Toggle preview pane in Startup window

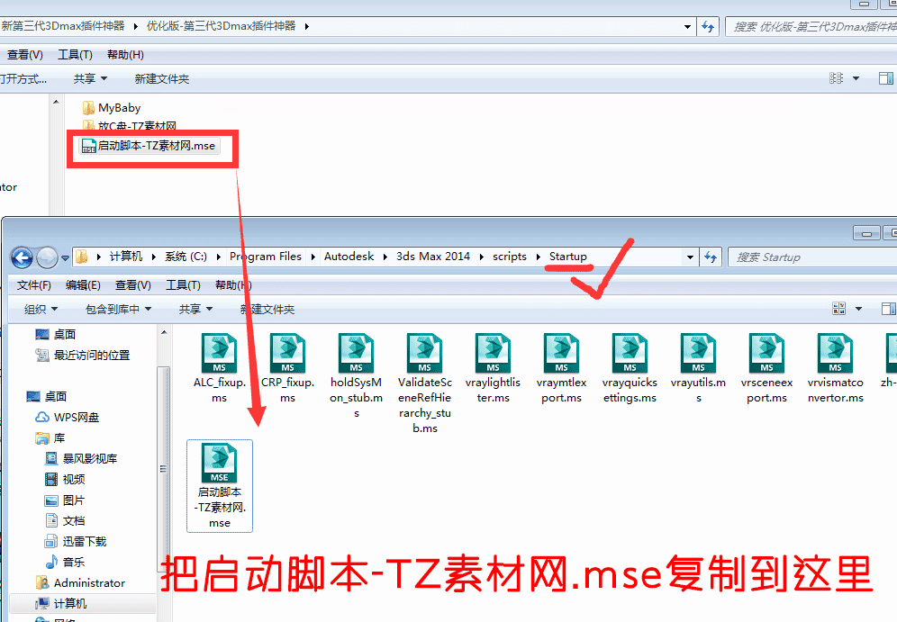tap(888, 309)
